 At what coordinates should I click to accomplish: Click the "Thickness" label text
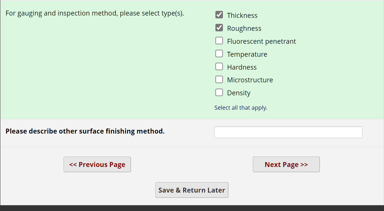[242, 16]
